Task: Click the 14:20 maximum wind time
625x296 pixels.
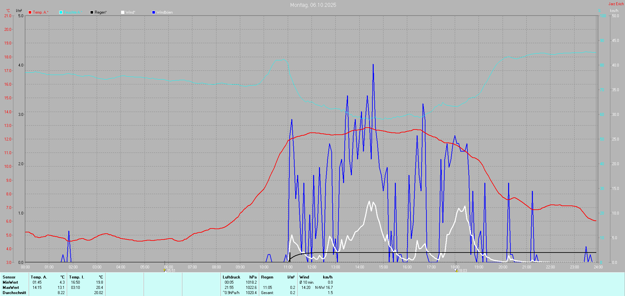Action: [306, 288]
